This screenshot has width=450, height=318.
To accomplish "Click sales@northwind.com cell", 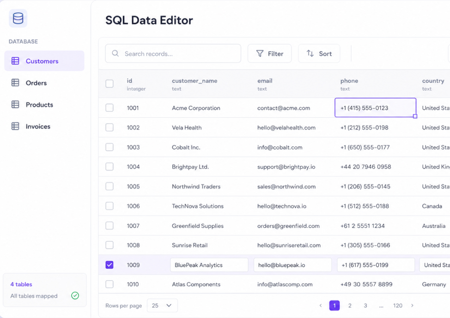I will (286, 186).
